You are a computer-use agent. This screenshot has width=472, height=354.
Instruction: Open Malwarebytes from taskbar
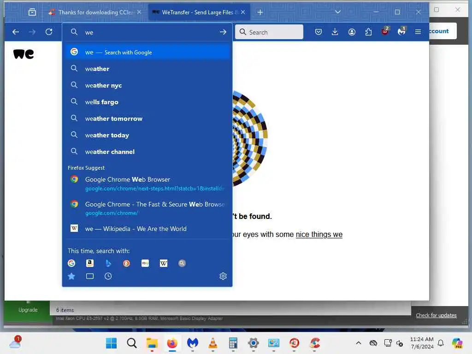193,343
